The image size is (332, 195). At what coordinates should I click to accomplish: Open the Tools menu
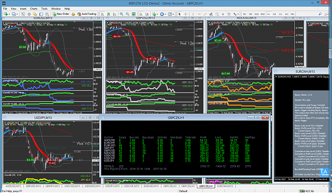tap(44, 9)
